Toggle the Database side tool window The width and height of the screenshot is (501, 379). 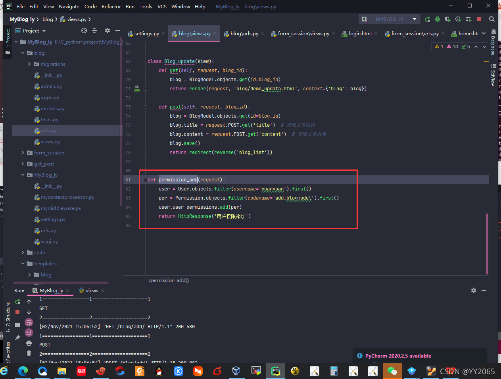click(493, 42)
